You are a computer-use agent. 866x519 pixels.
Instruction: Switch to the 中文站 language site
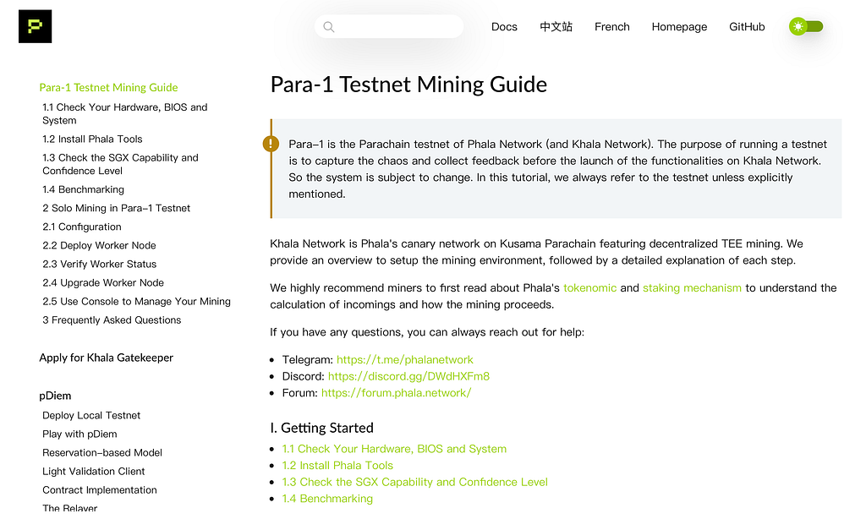coord(556,27)
